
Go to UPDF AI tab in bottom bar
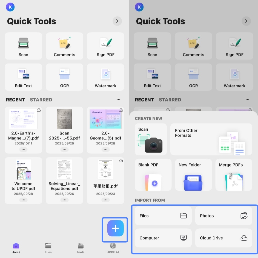point(113,248)
